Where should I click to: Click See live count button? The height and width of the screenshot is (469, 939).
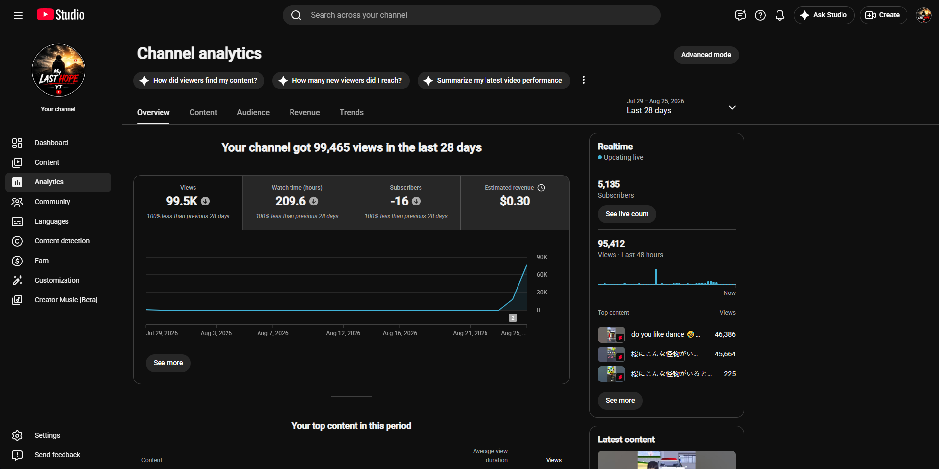[x=627, y=214]
